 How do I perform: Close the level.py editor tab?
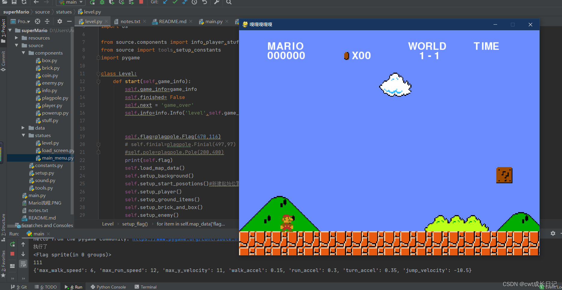[106, 22]
